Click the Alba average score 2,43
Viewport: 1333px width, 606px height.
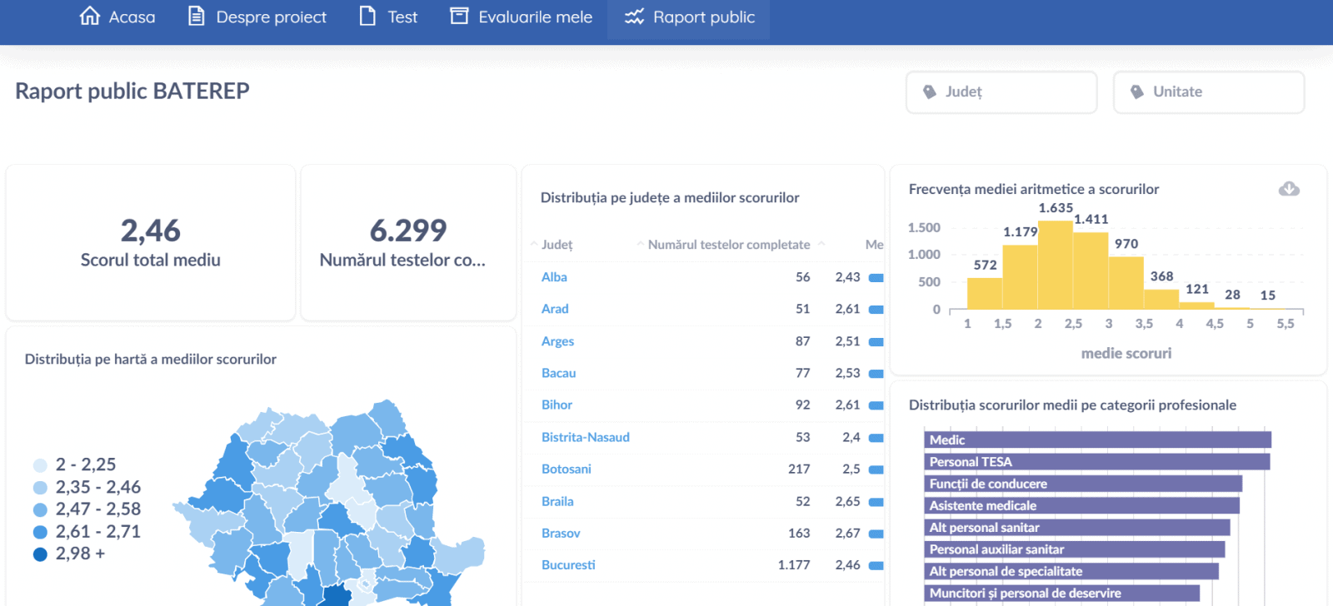point(847,277)
